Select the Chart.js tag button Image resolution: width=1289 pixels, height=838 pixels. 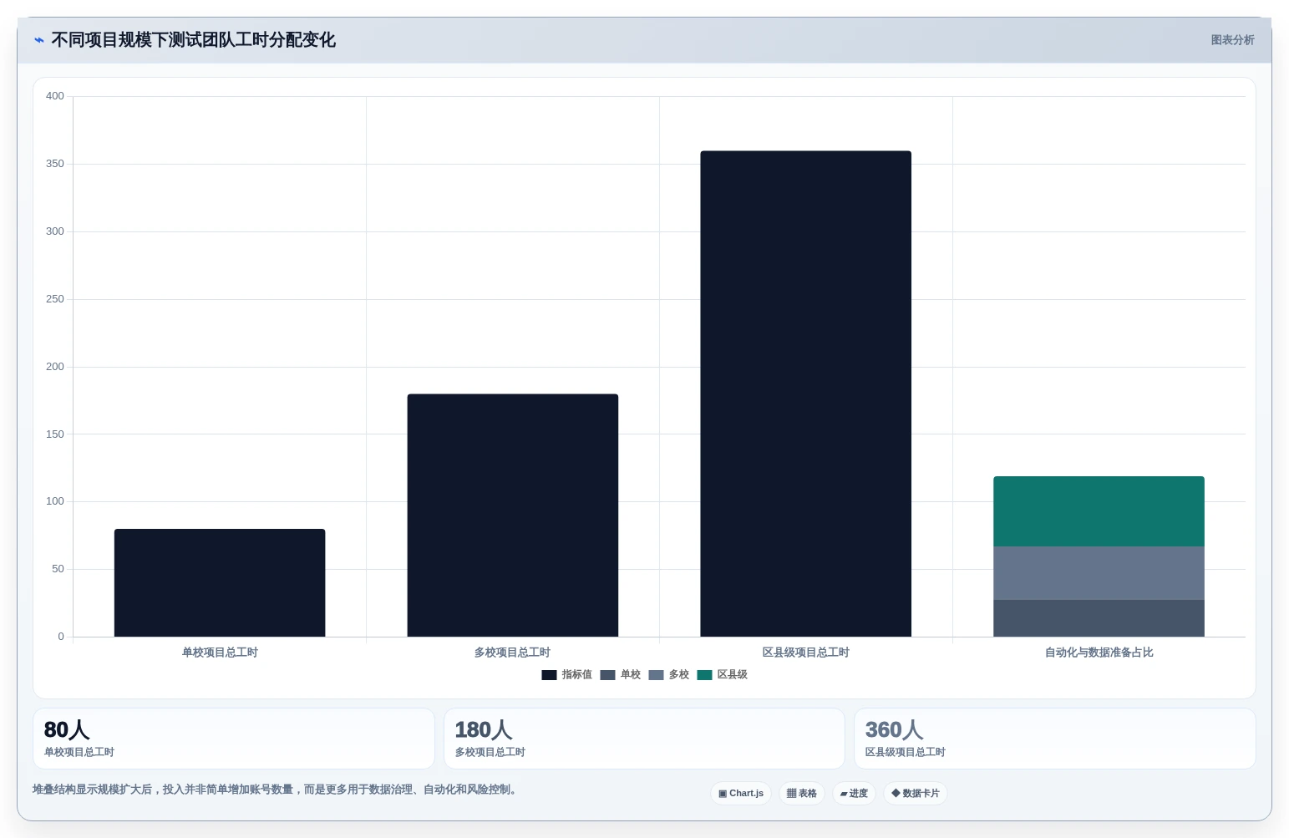click(741, 794)
